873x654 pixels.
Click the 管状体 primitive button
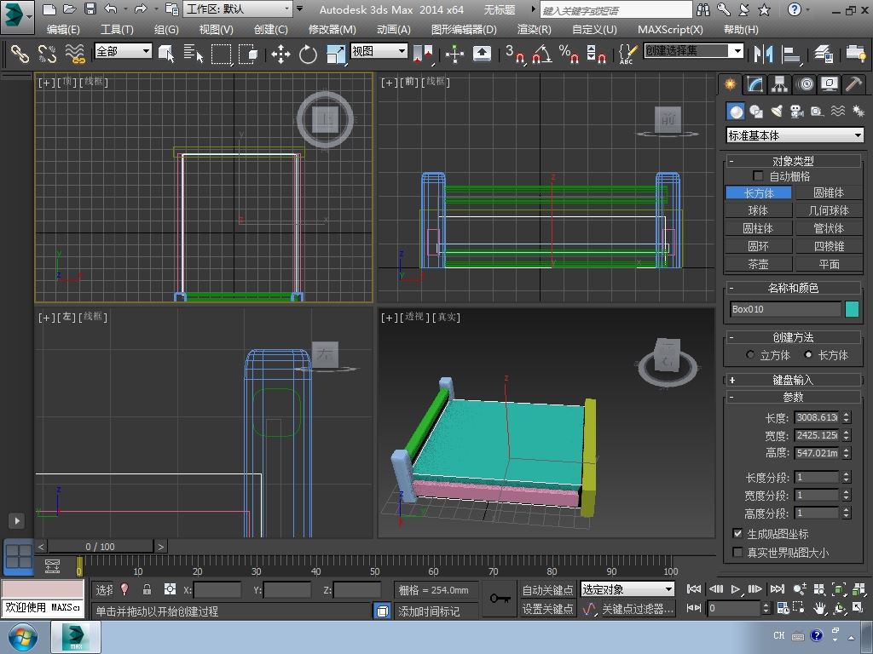(x=829, y=228)
